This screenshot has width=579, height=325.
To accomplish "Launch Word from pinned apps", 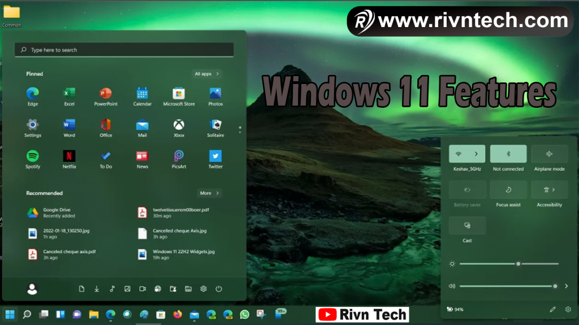I will (69, 128).
